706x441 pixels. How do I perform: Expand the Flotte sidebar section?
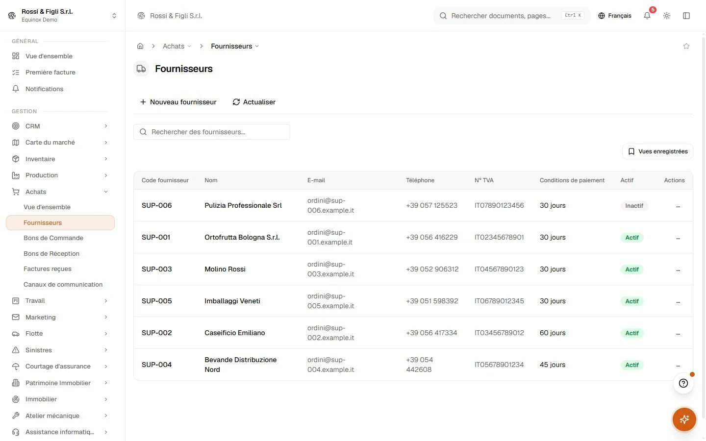point(60,334)
